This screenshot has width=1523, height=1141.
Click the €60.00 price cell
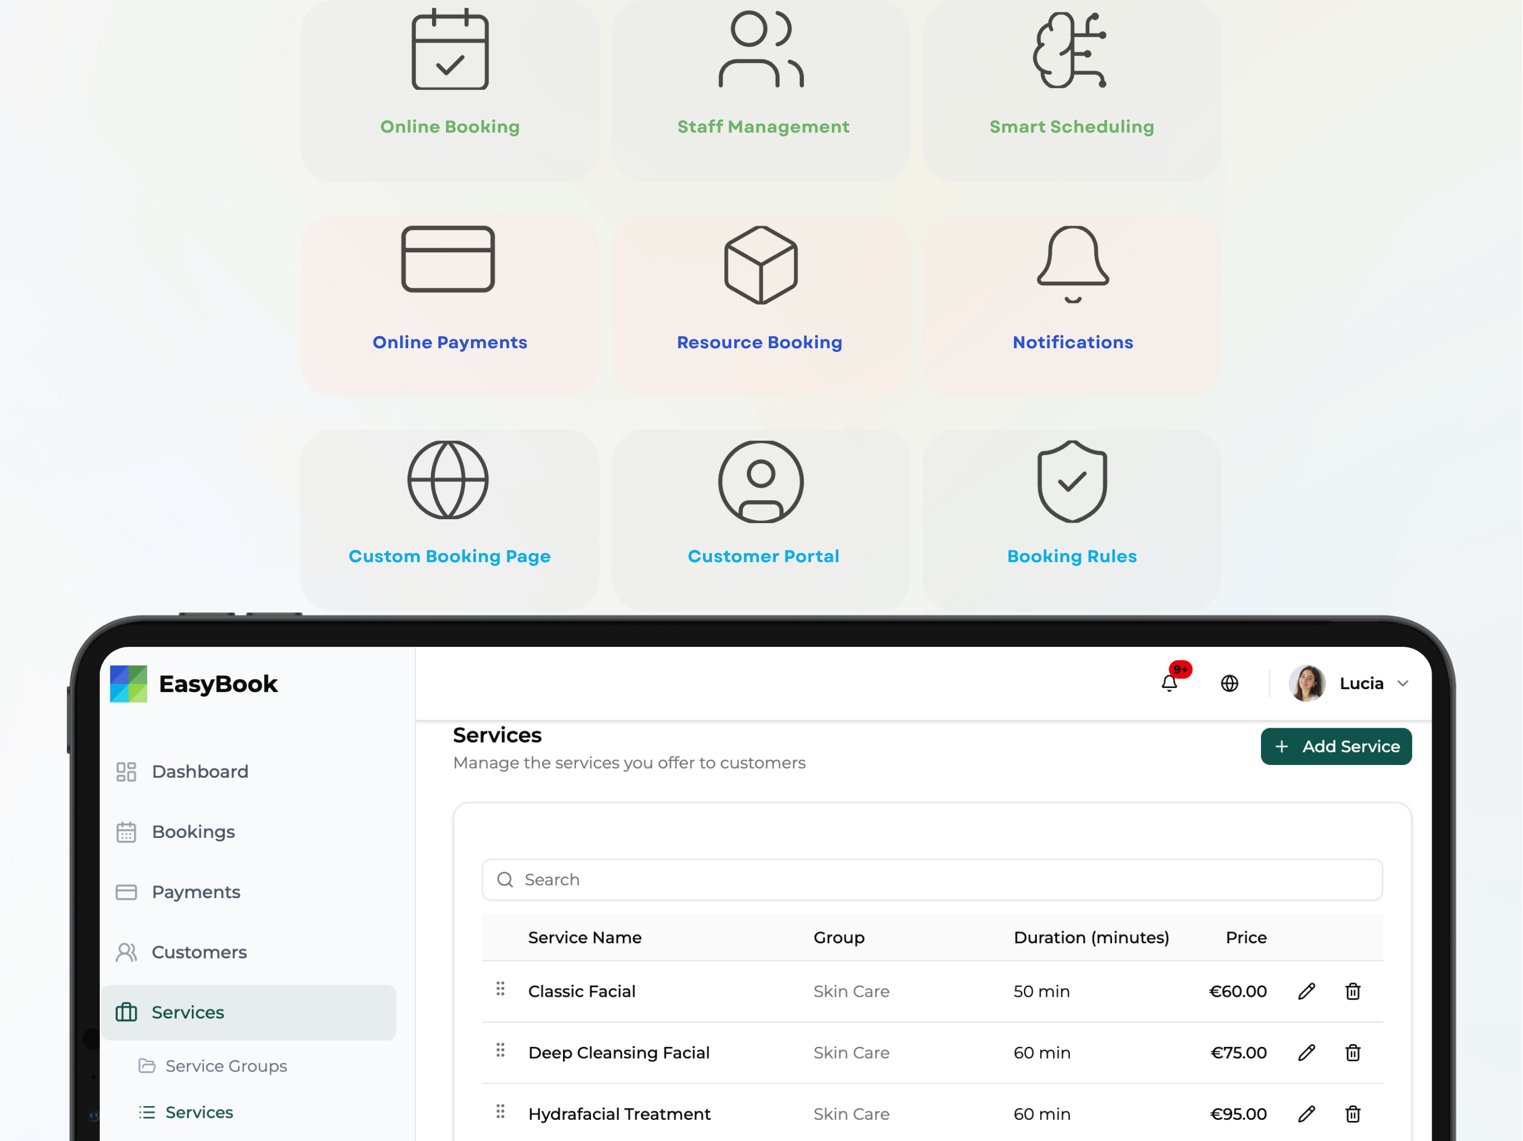coord(1237,991)
